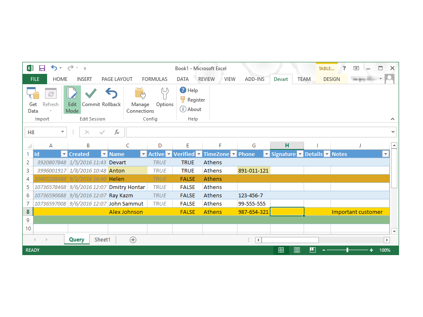Open the Signature column filter dropdown
423x317 pixels.
click(300, 154)
